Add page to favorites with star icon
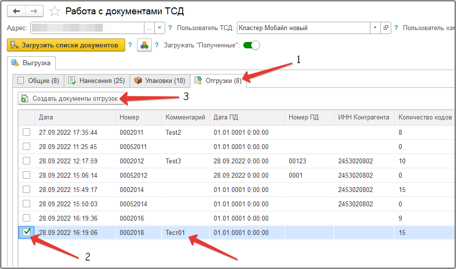Viewport: 456px width, 269px height. 54,11
